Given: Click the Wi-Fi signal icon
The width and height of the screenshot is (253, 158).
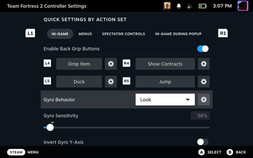Looking at the screenshot, I should point(190,6).
